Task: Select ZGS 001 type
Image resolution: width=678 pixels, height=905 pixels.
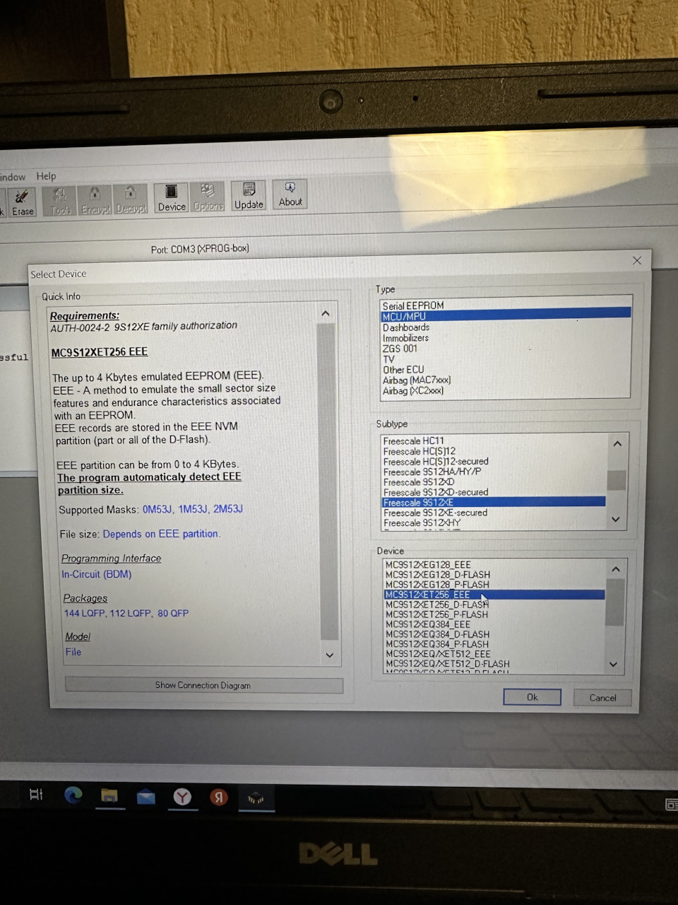Action: 506,349
